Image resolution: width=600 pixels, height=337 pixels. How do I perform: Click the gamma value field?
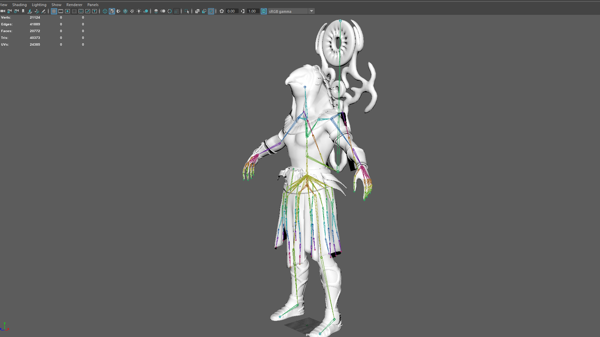pyautogui.click(x=252, y=11)
